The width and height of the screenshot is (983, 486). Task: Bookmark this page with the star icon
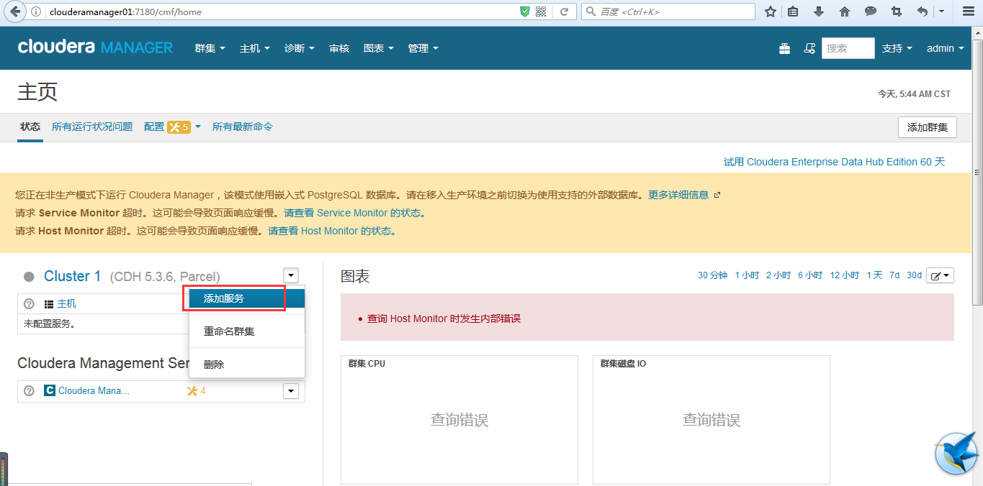(771, 12)
